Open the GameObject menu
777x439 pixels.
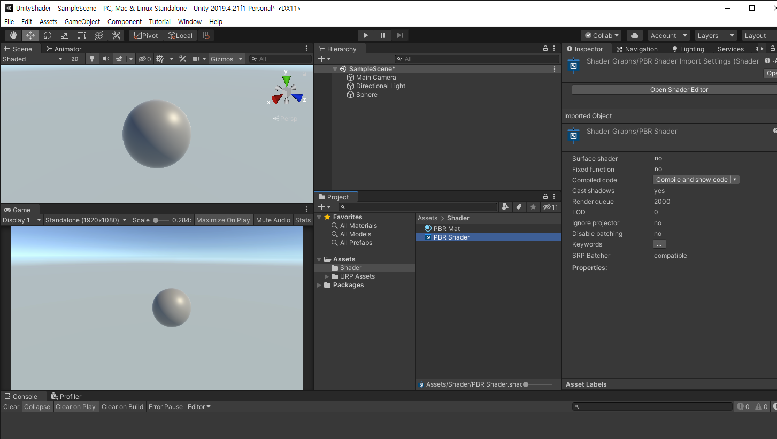point(82,21)
